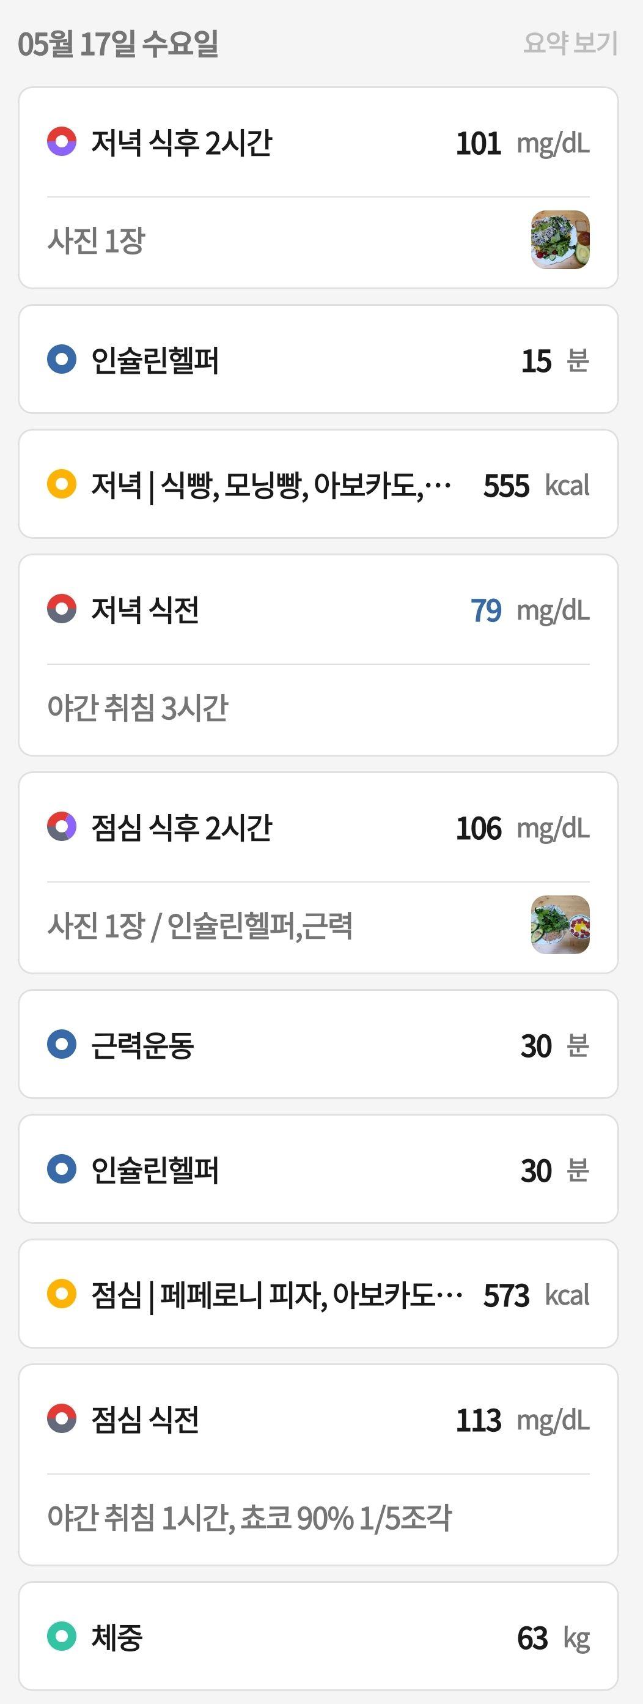
Task: Open the 79 mg/dL 저녁 식전 reading
Action: (x=530, y=610)
